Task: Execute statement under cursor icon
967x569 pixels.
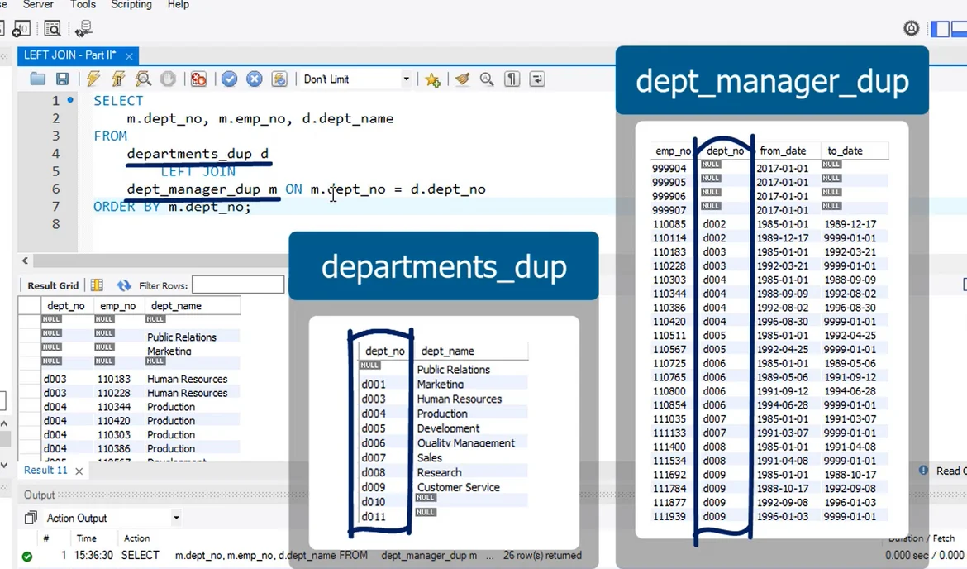Action: coord(118,79)
